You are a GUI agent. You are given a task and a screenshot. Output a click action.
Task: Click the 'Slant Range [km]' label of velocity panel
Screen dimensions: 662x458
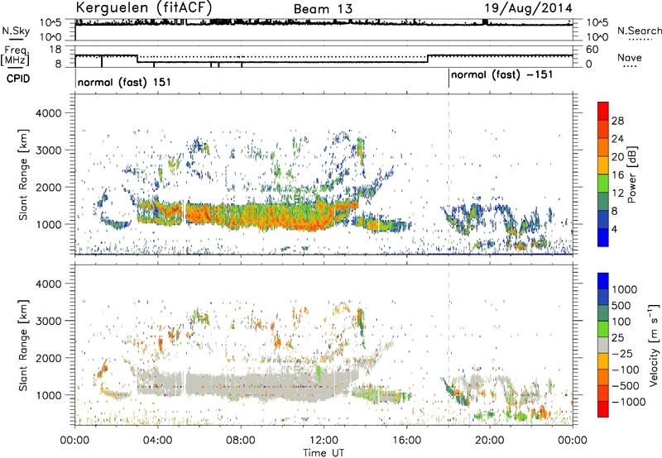23,346
